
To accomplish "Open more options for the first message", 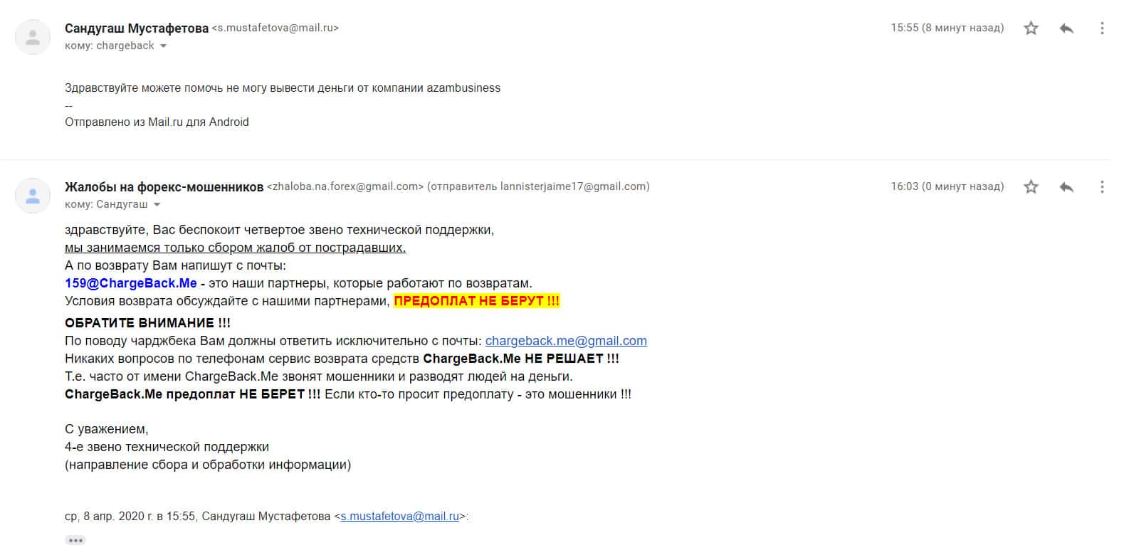I will click(x=1102, y=28).
